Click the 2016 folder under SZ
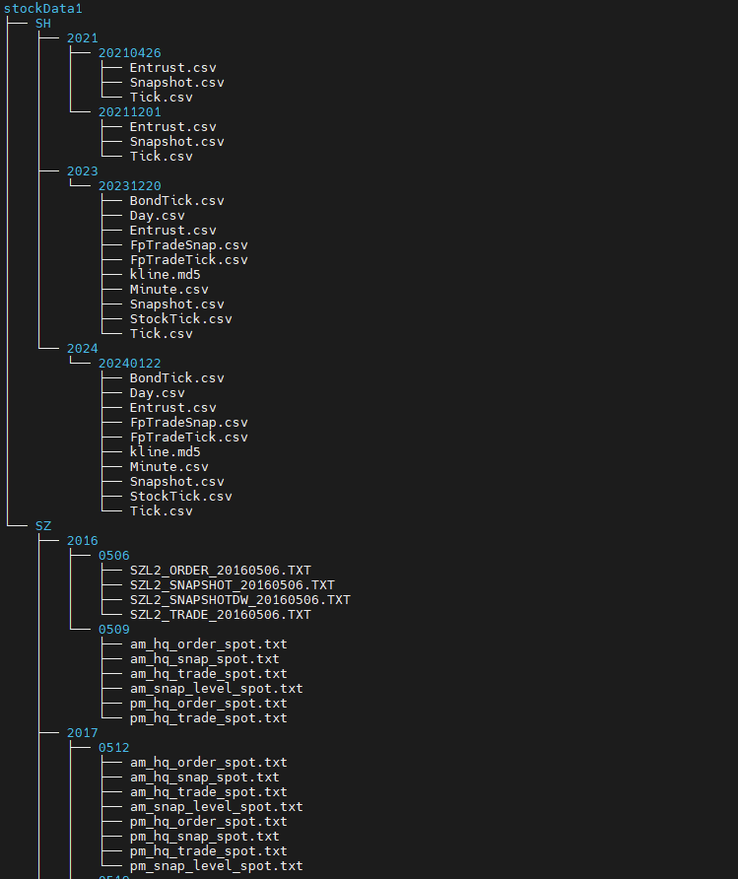Viewport: 738px width, 879px height. point(82,541)
